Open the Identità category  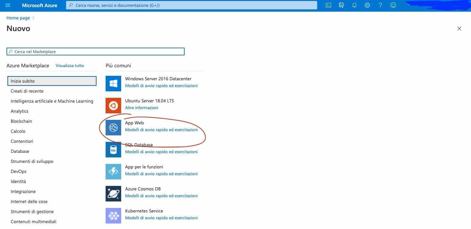tap(18, 181)
